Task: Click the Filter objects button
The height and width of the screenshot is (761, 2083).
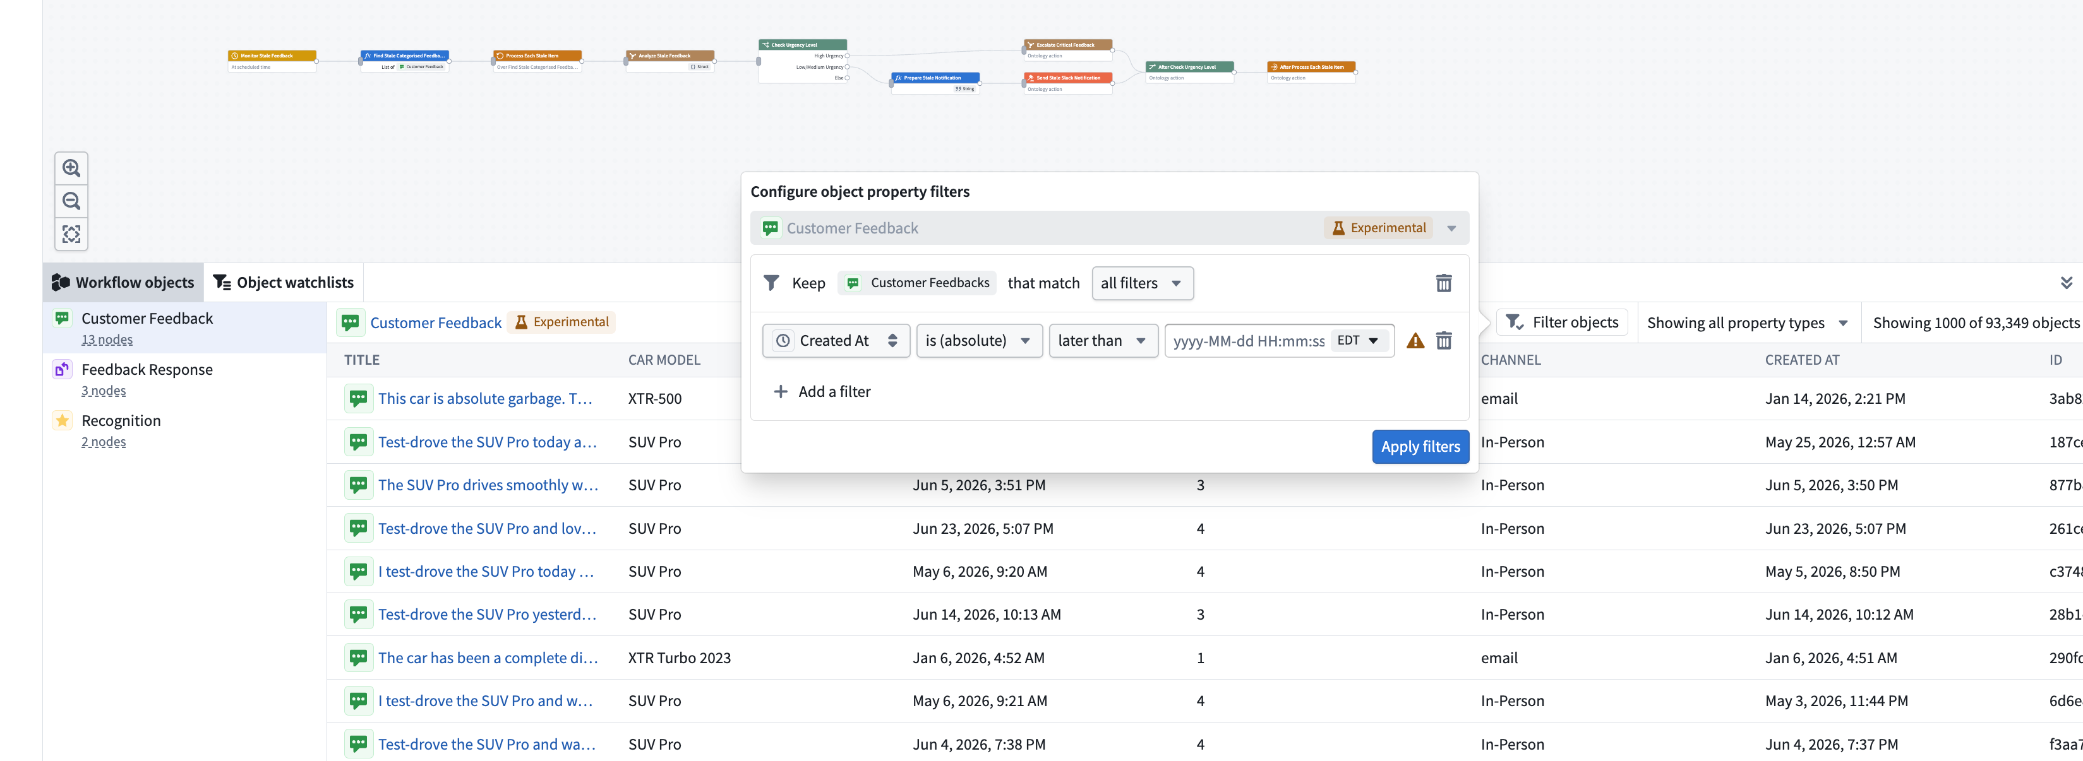Action: click(1563, 322)
